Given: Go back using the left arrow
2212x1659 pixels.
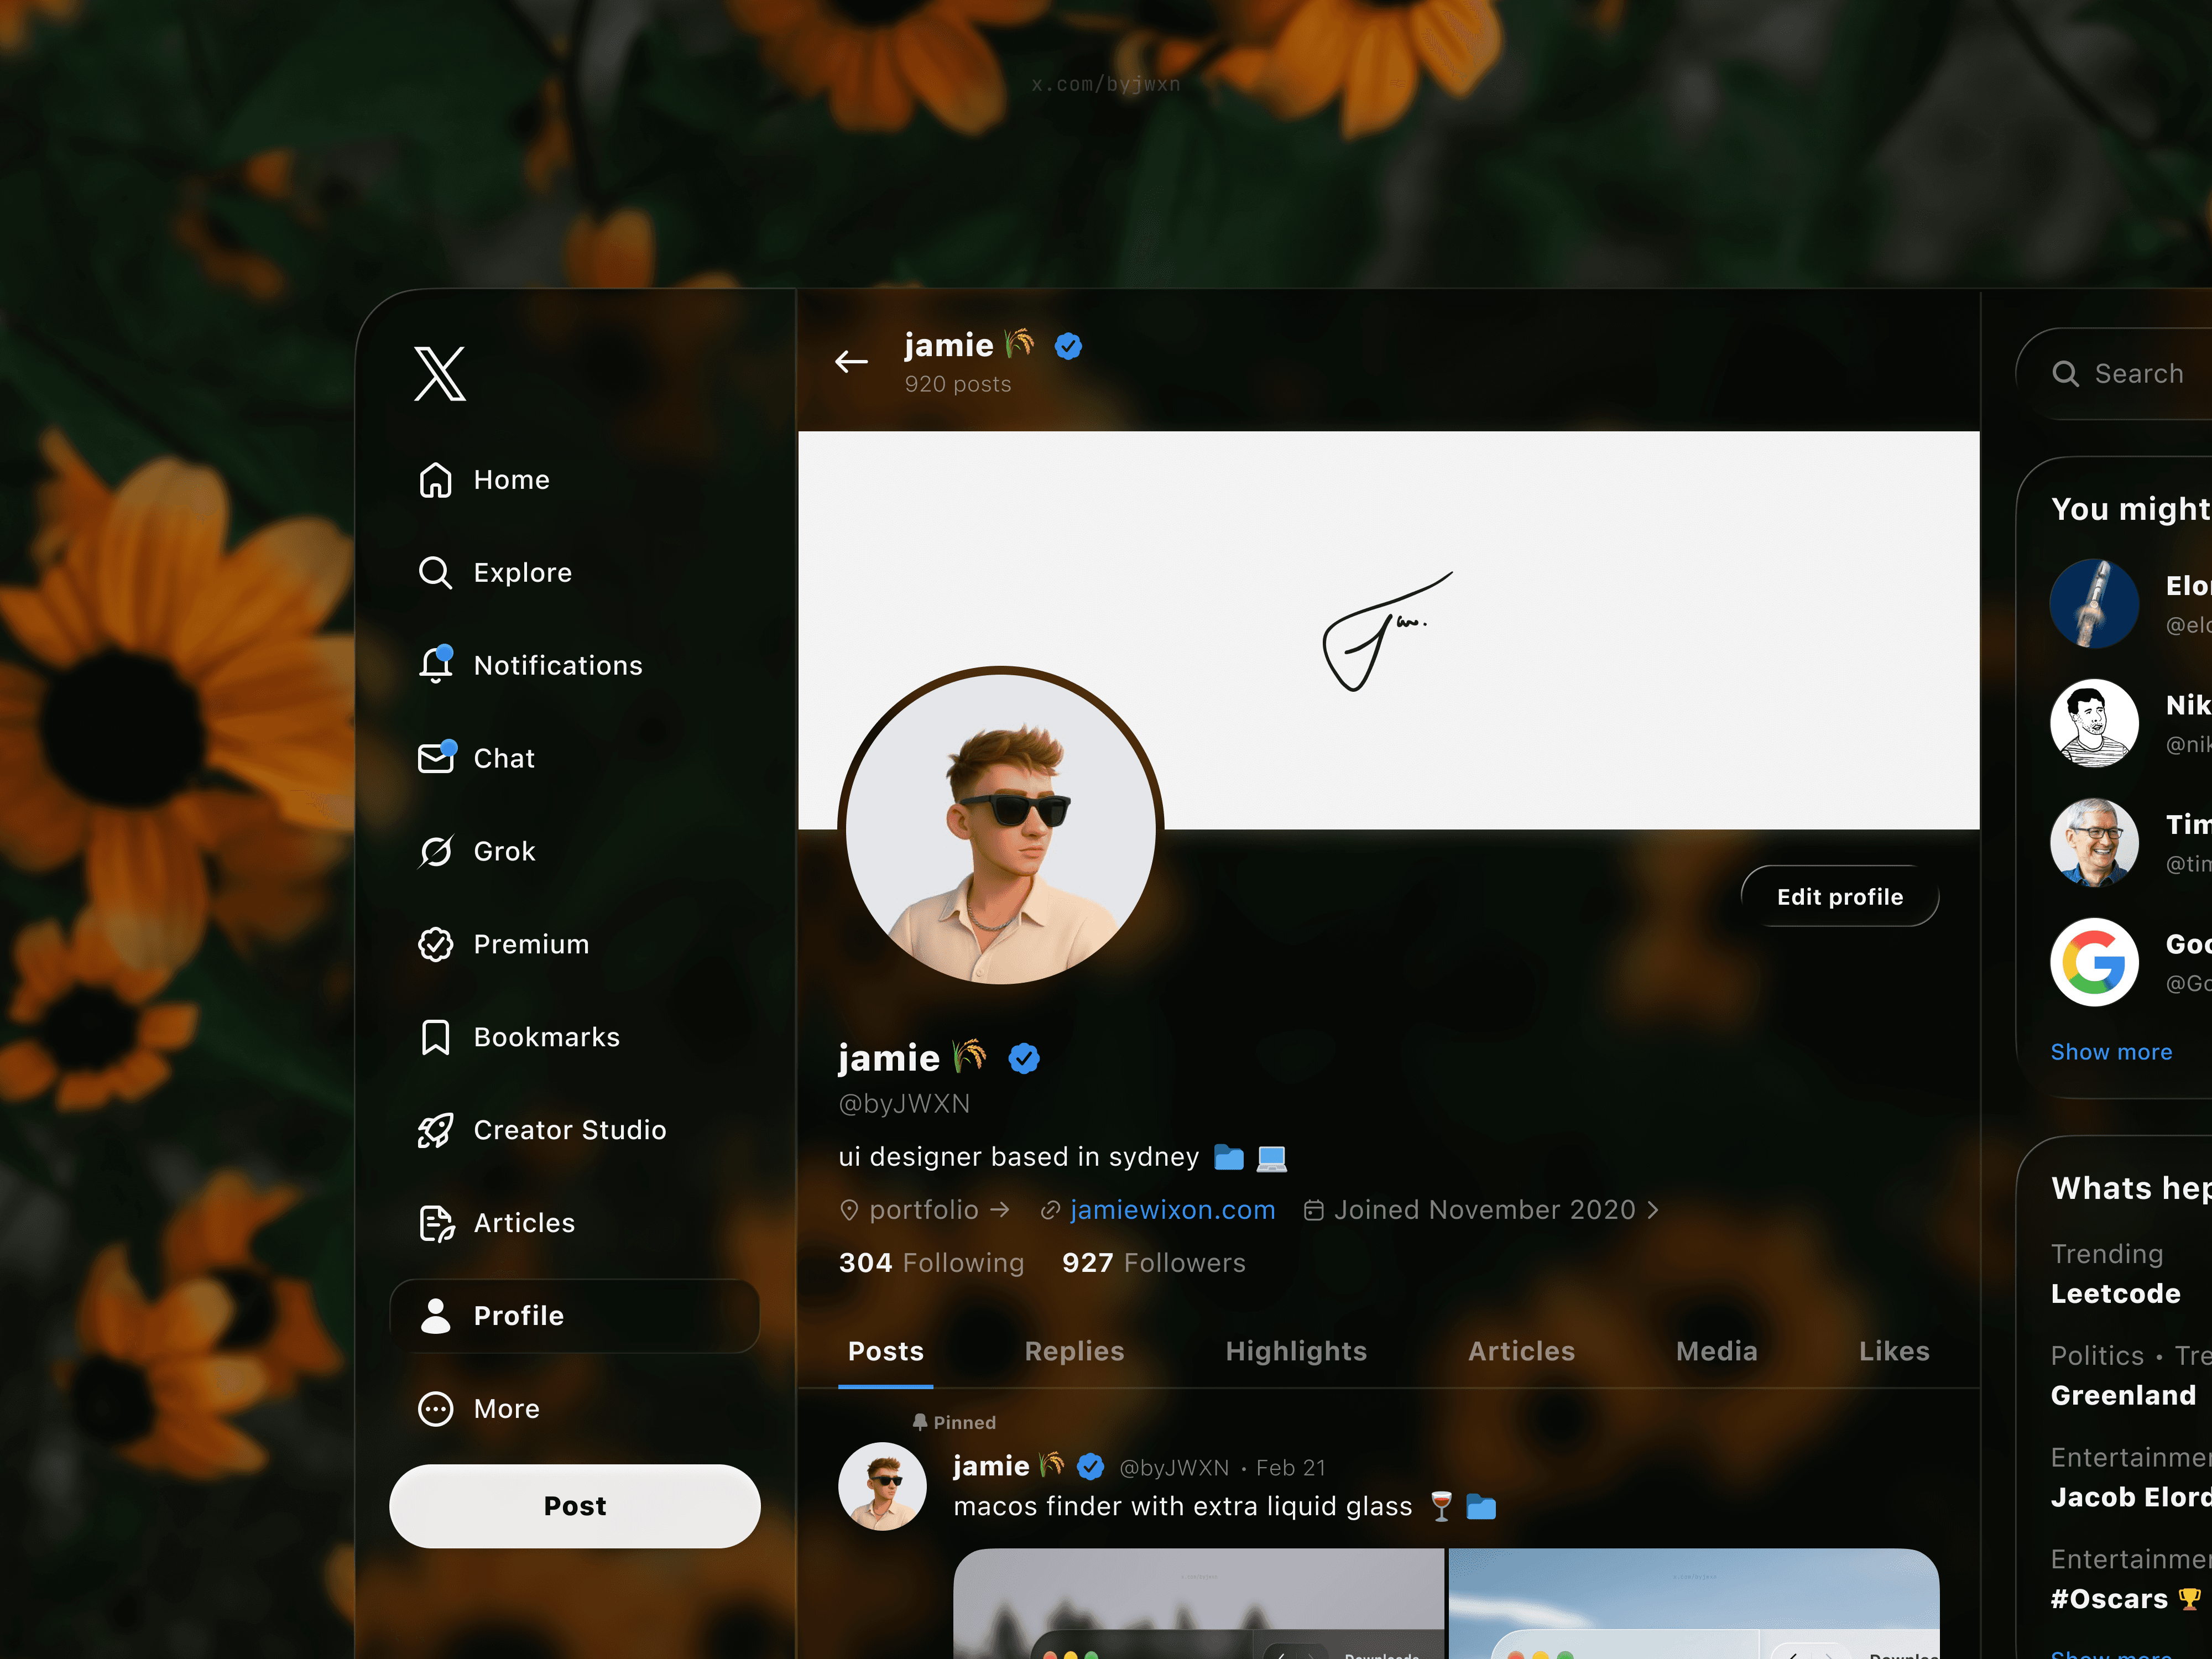Looking at the screenshot, I should click(851, 362).
